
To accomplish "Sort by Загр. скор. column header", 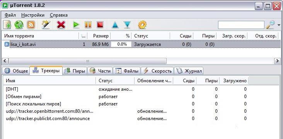I will pos(232,36).
